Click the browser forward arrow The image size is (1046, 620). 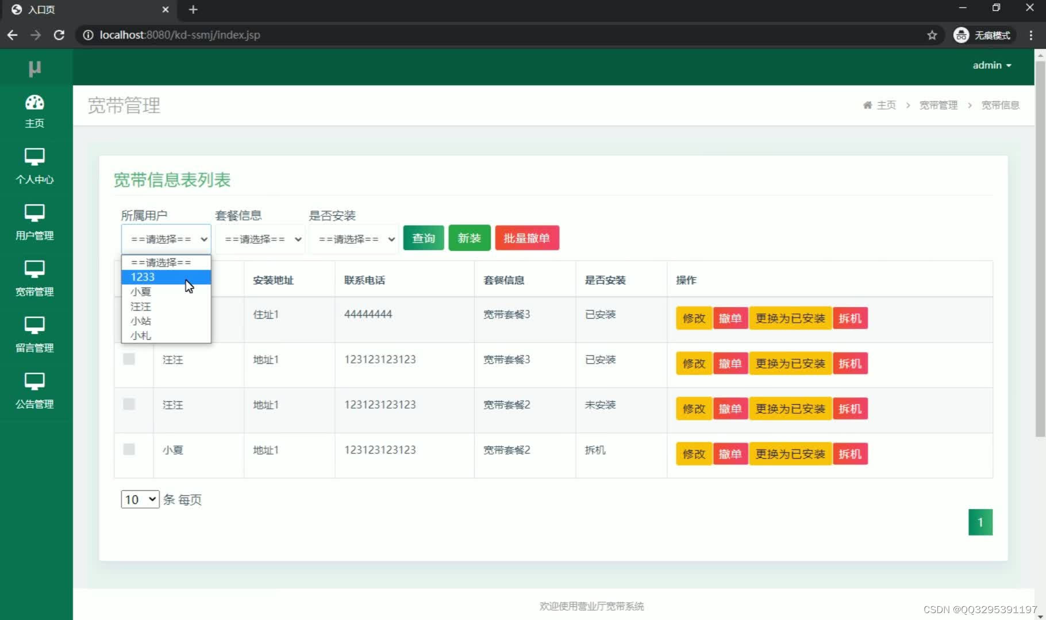[36, 35]
